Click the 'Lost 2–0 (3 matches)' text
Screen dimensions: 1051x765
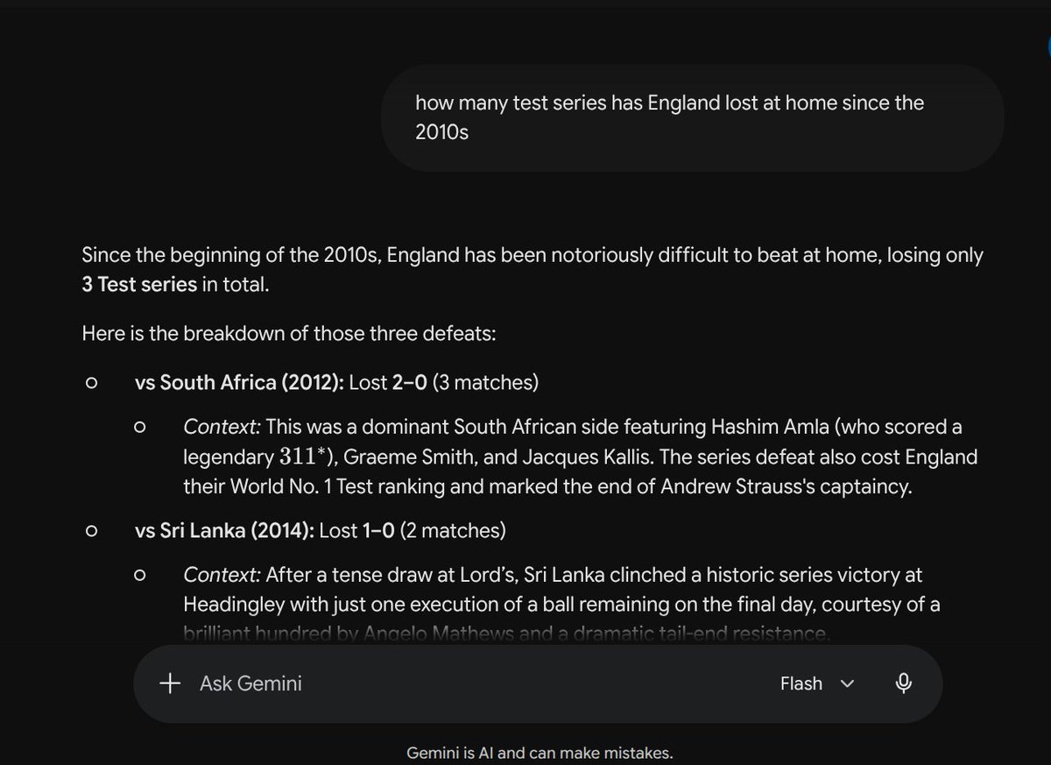445,383
